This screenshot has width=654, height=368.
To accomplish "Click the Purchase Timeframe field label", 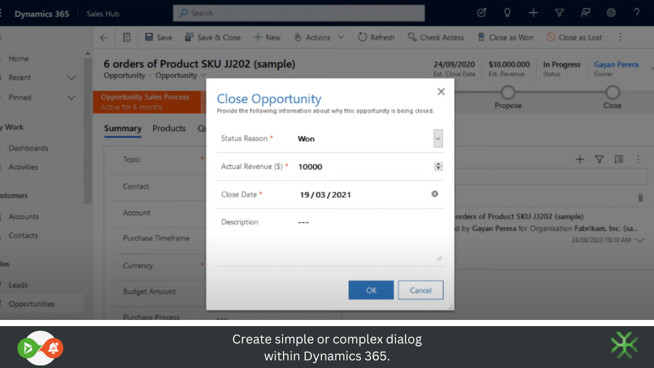I will pos(156,238).
